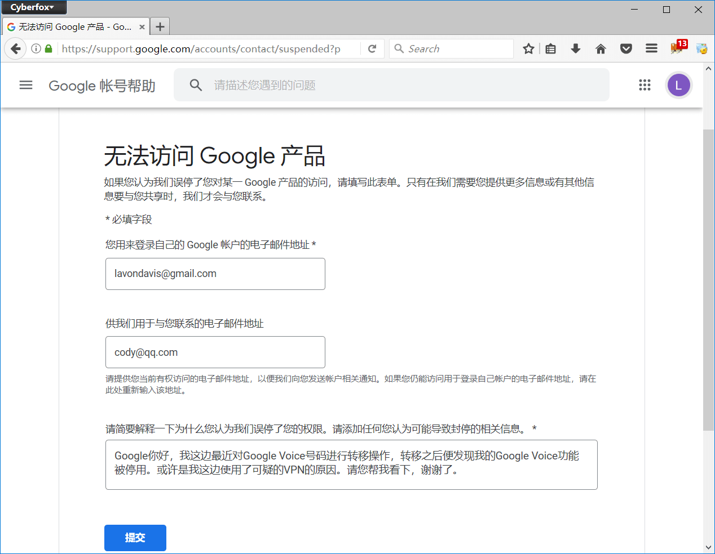The image size is (715, 554).
Task: Open a new browser tab
Action: coord(160,26)
